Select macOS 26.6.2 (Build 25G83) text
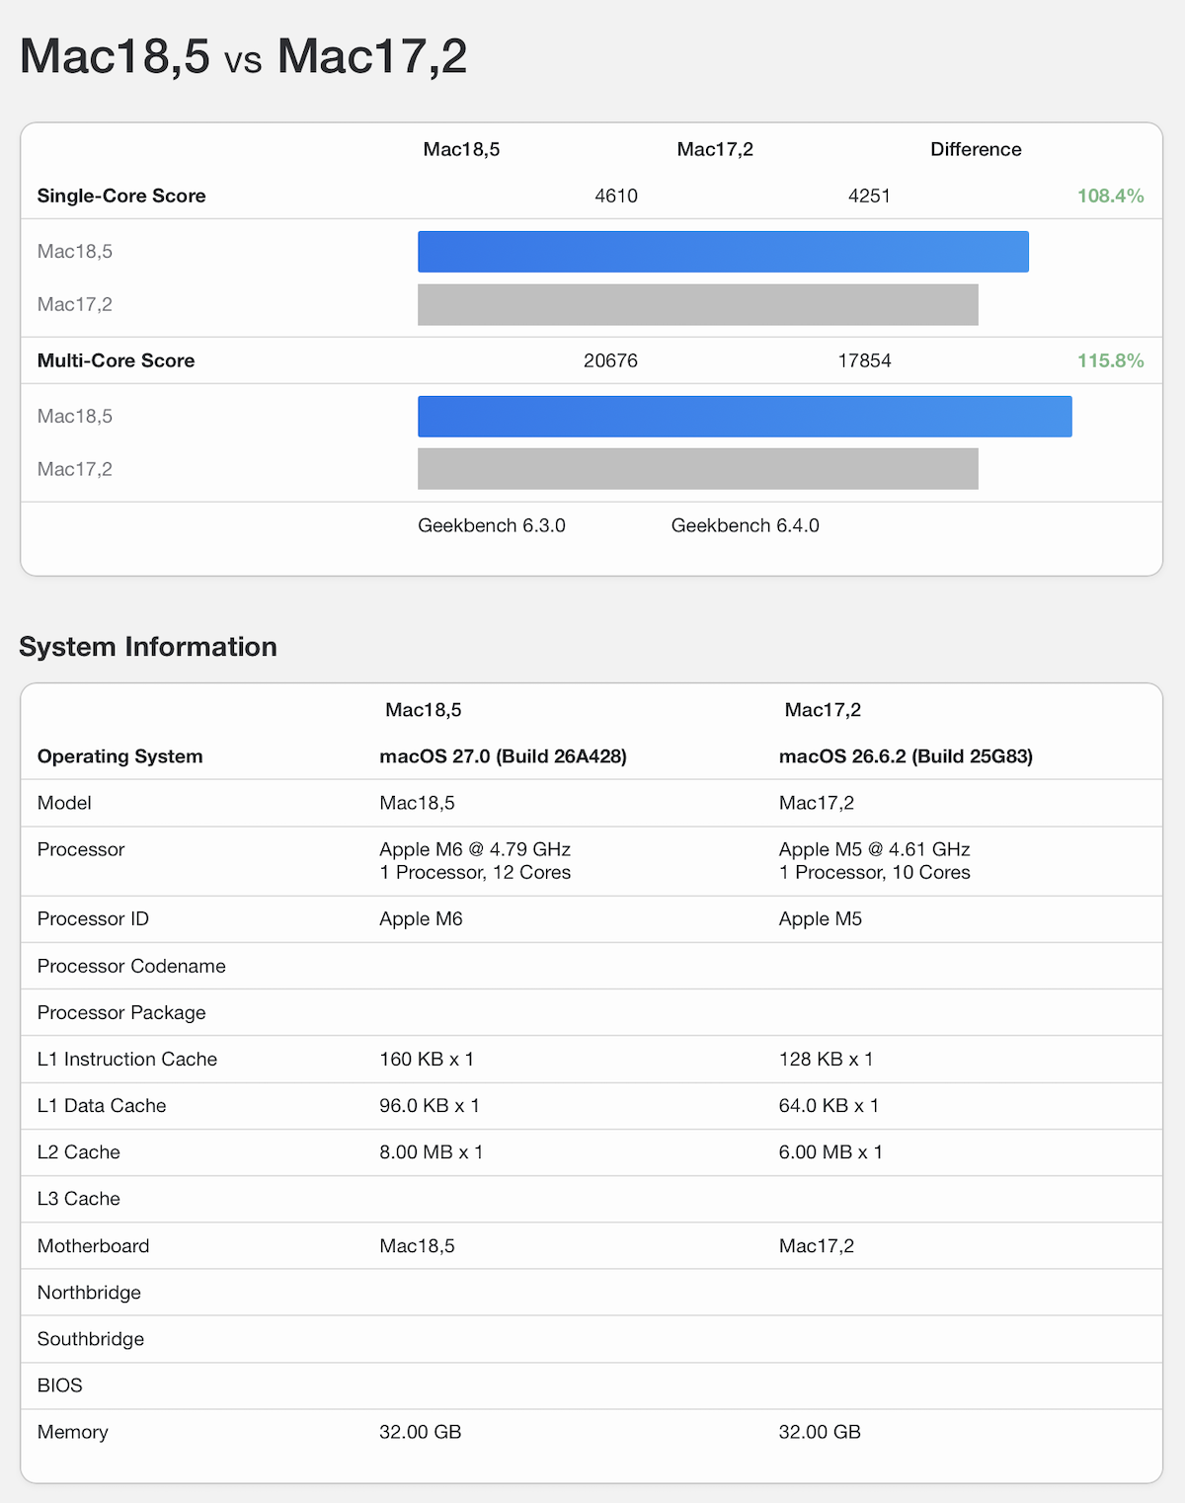The image size is (1185, 1503). tap(906, 756)
